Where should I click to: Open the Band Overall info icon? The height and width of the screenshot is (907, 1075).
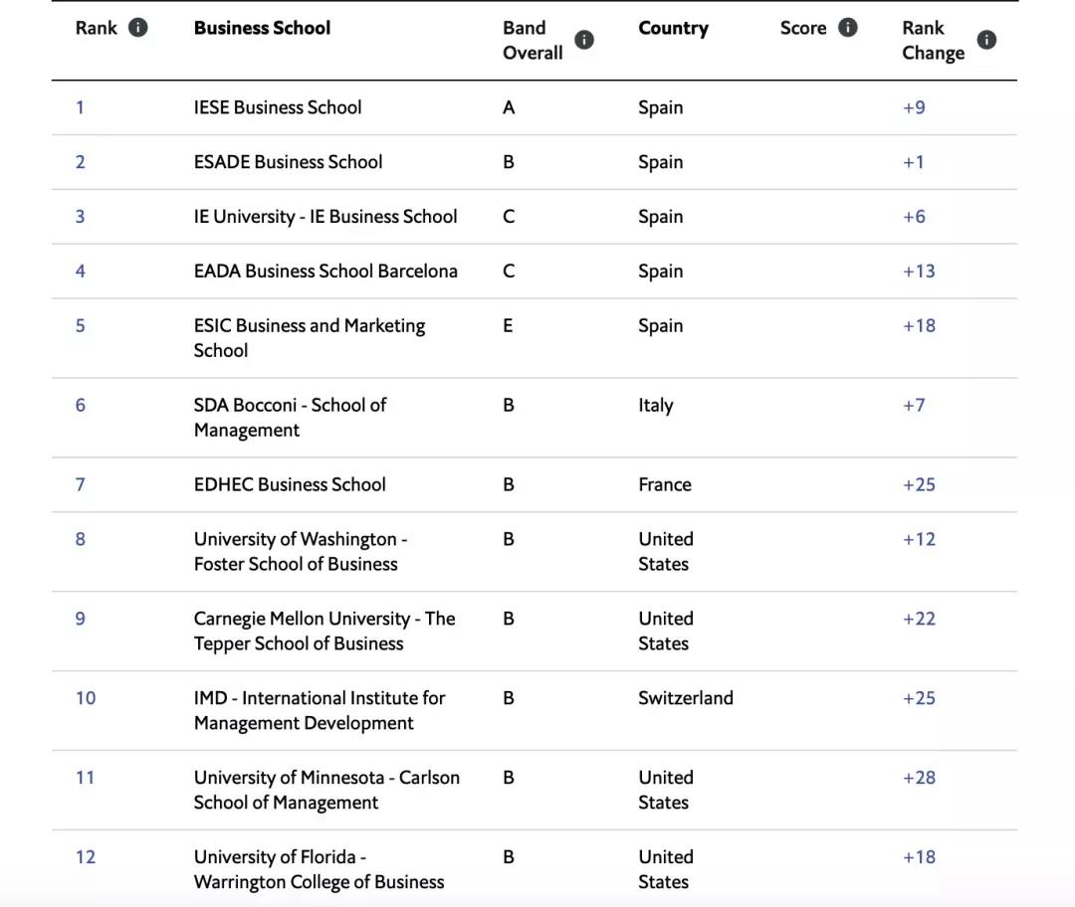(584, 40)
